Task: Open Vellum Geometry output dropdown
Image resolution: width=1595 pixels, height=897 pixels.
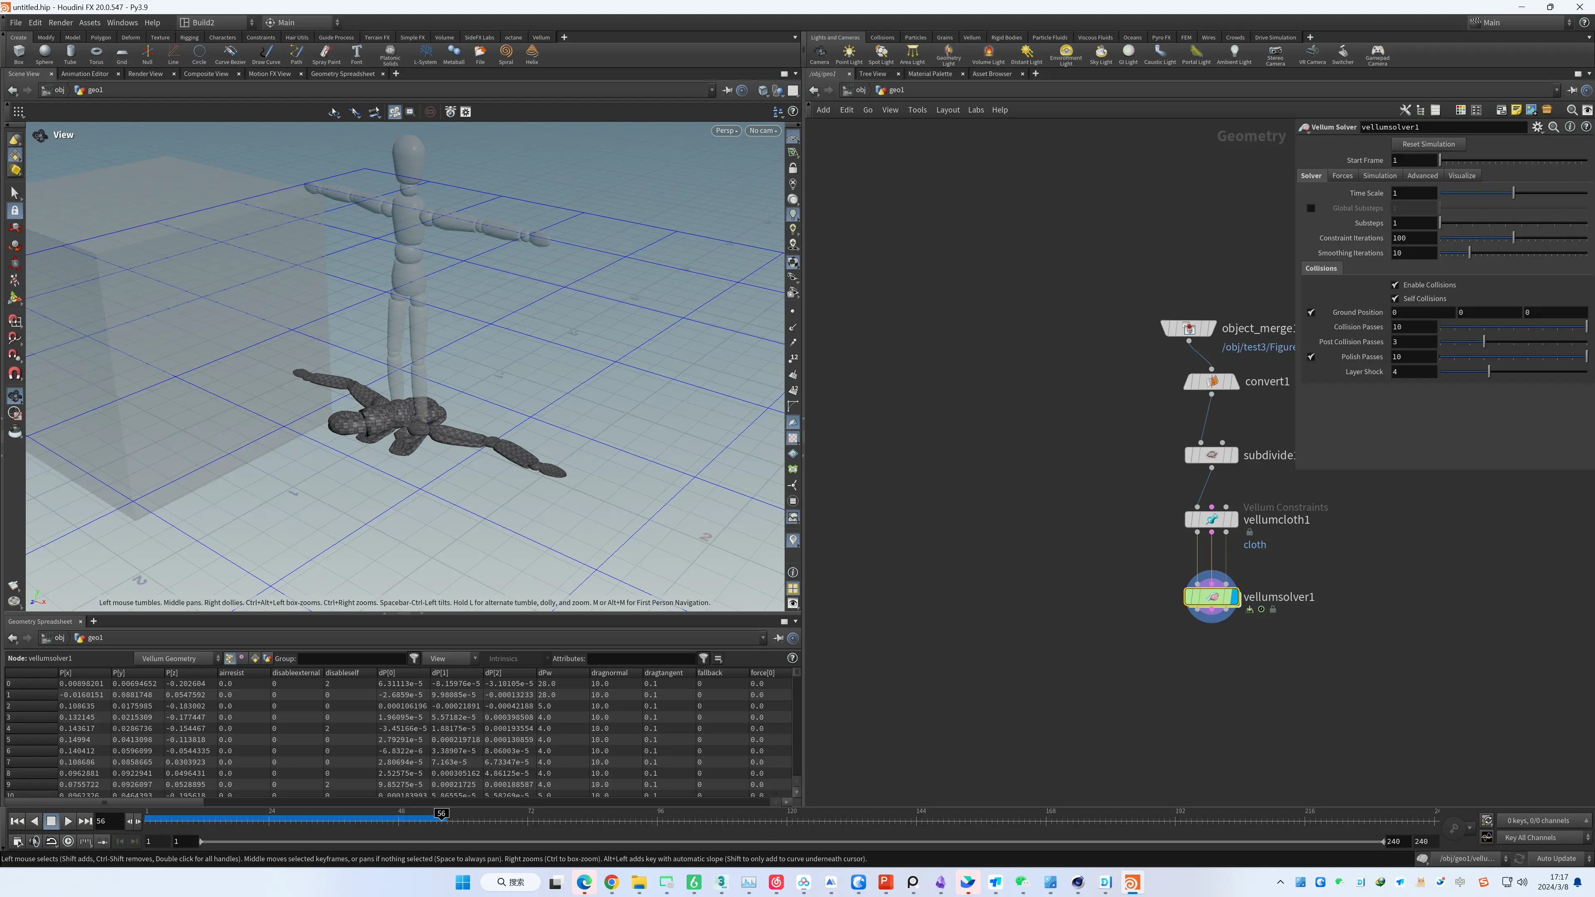Action: tap(178, 659)
